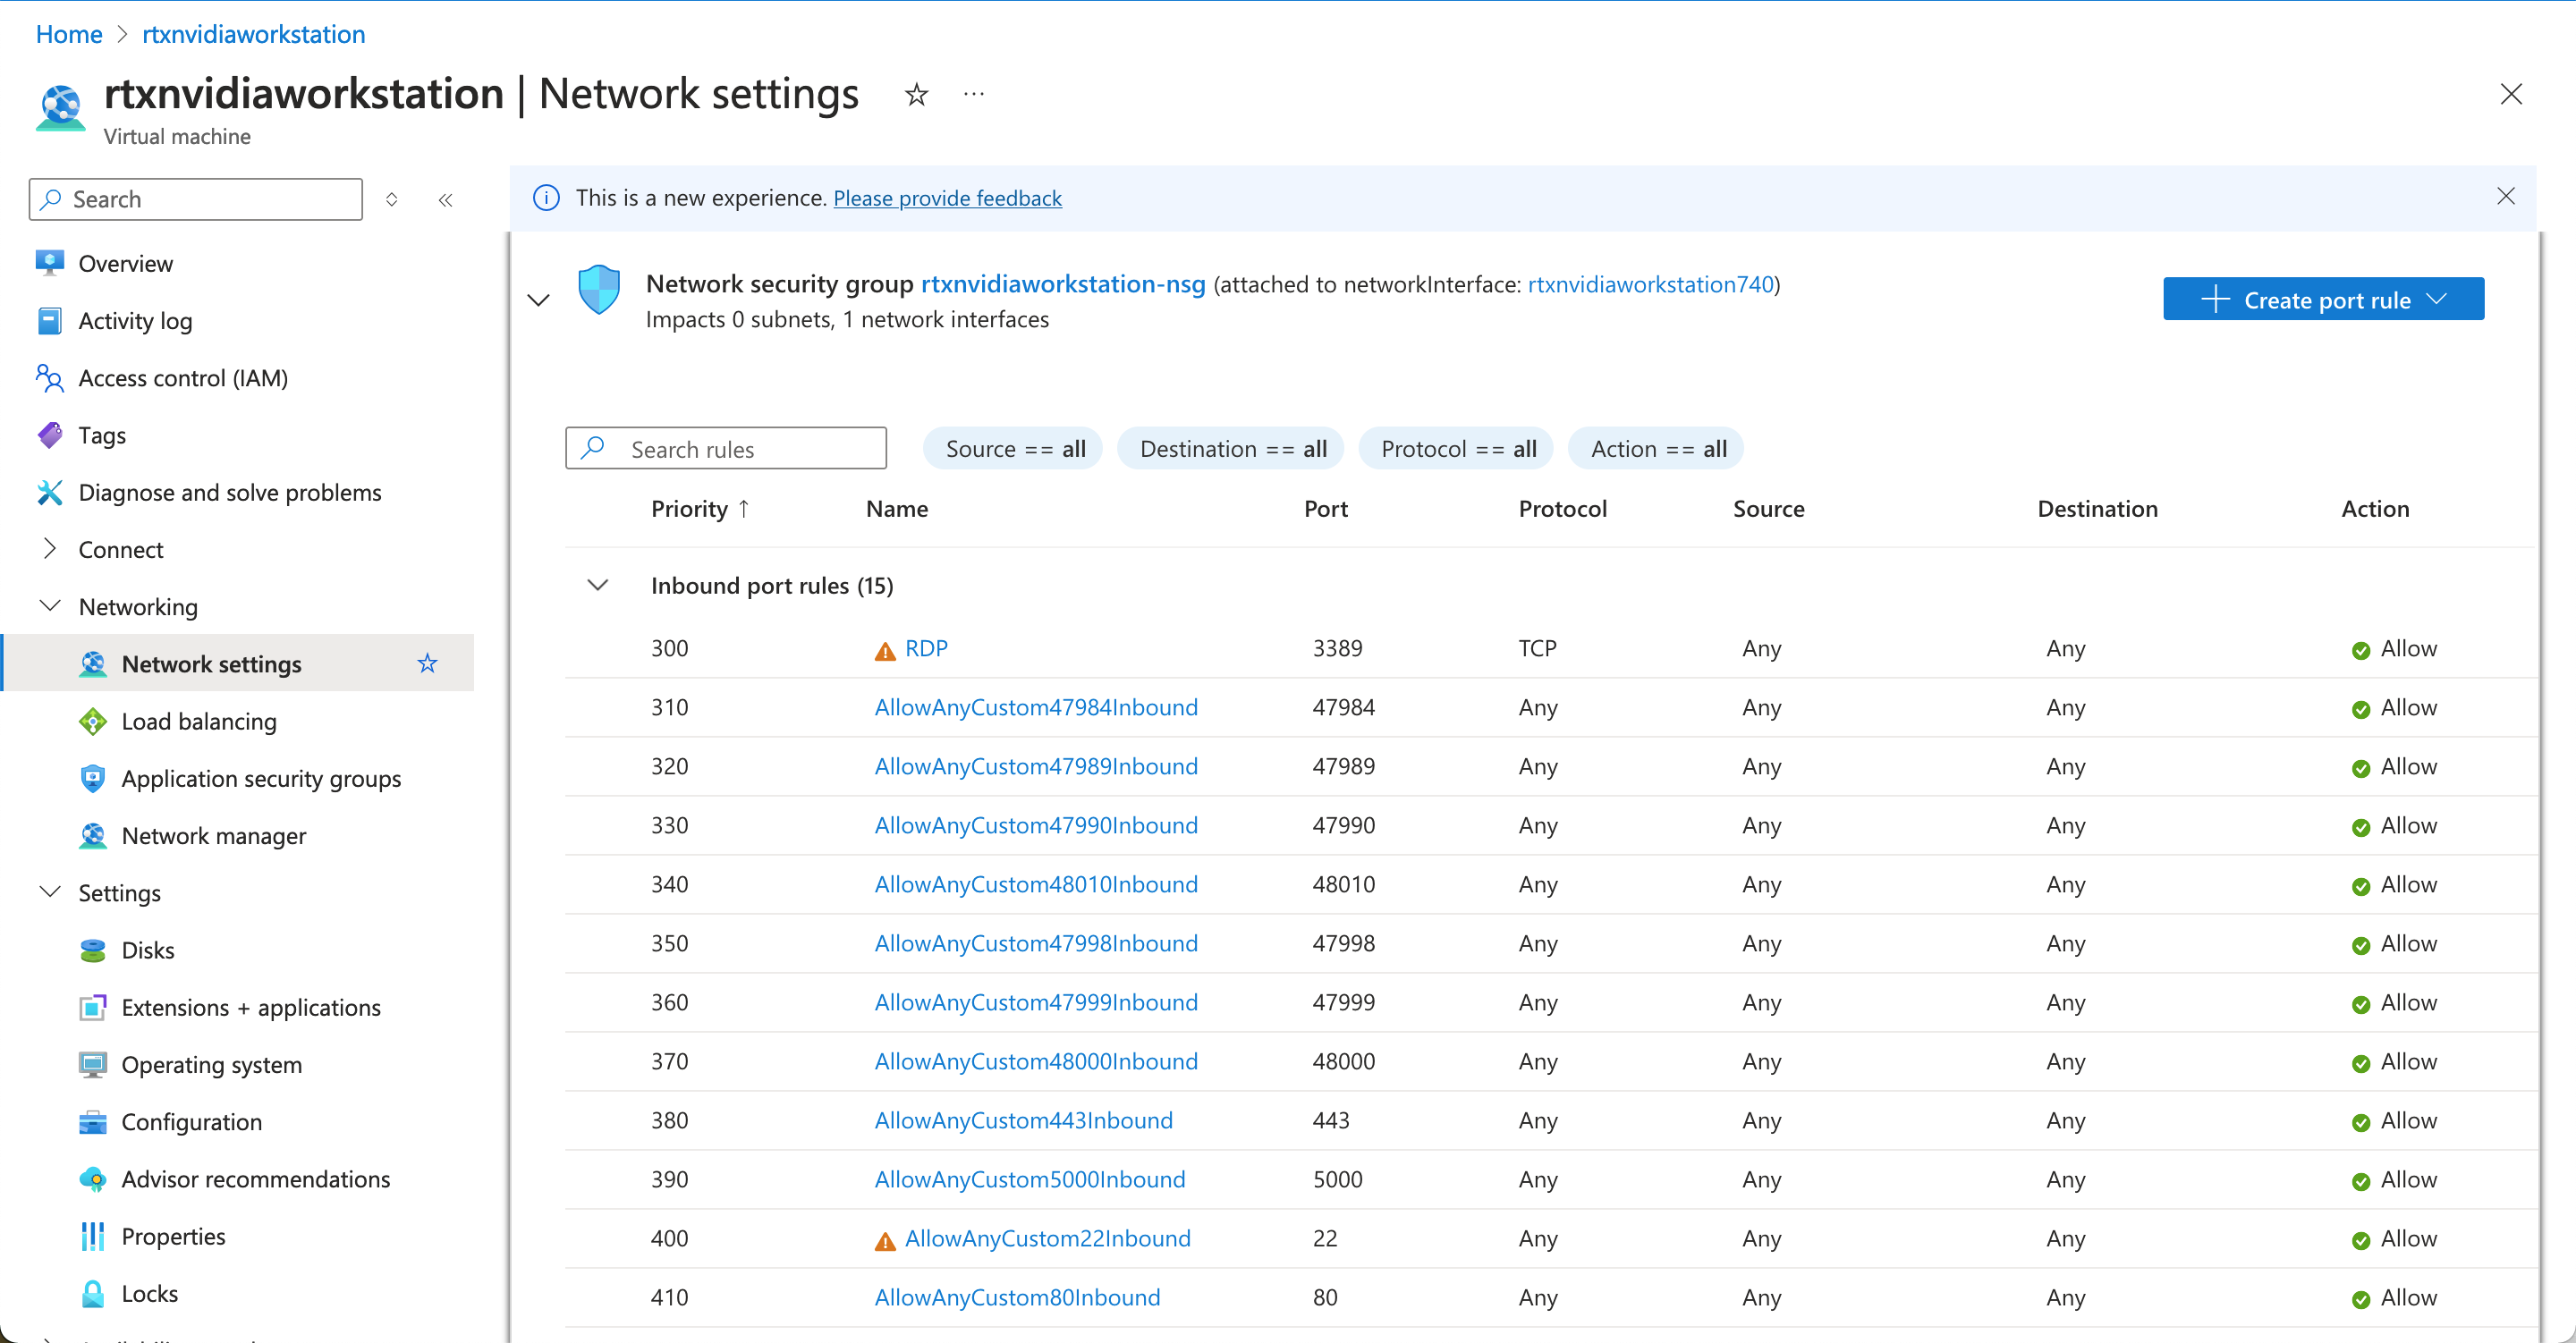Click the Load balancing diamond icon
The image size is (2576, 1343).
(92, 721)
